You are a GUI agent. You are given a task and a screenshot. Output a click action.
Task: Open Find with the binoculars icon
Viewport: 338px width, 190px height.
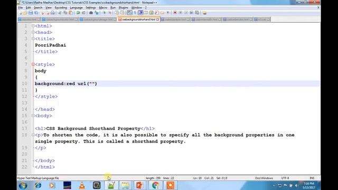coord(91,13)
